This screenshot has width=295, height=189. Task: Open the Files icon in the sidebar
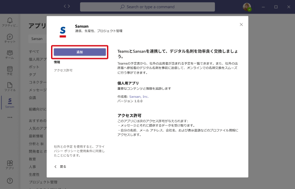[10, 87]
